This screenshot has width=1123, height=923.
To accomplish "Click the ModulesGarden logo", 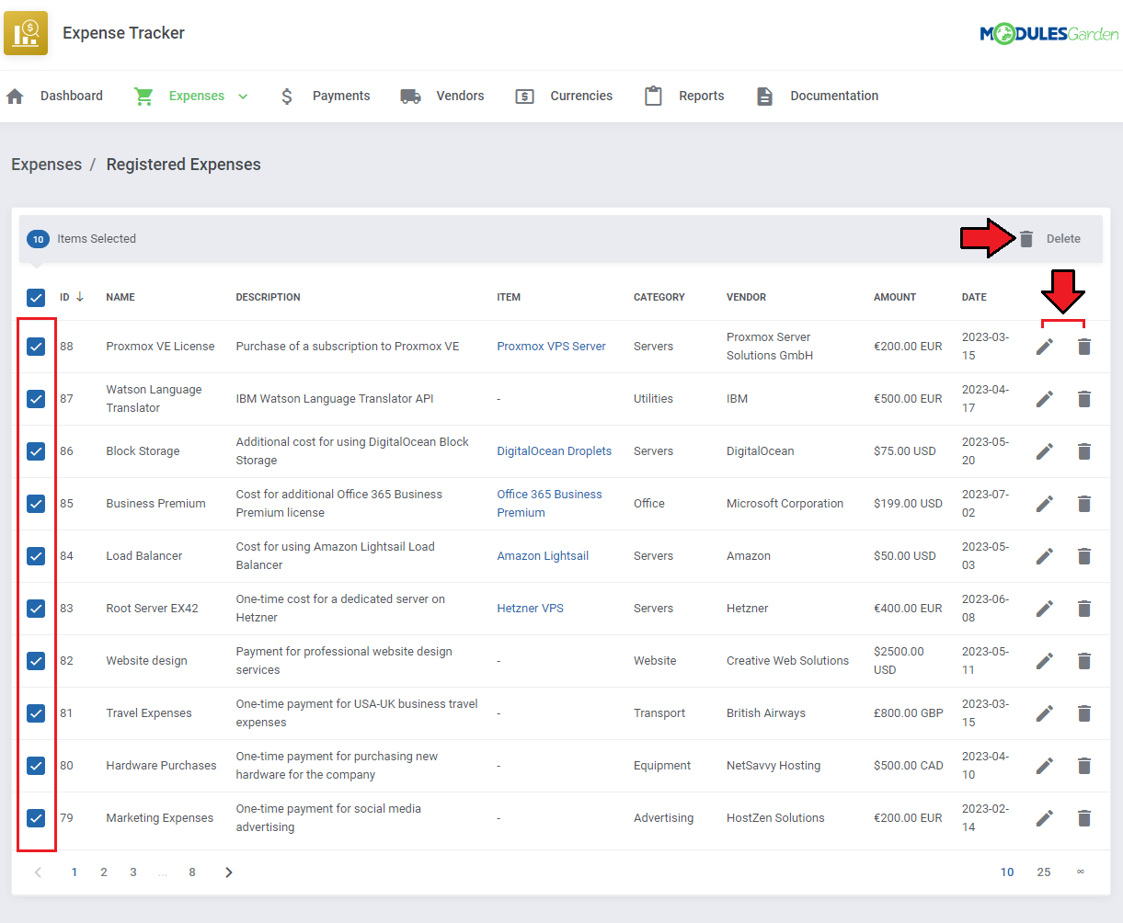I will tap(1049, 34).
